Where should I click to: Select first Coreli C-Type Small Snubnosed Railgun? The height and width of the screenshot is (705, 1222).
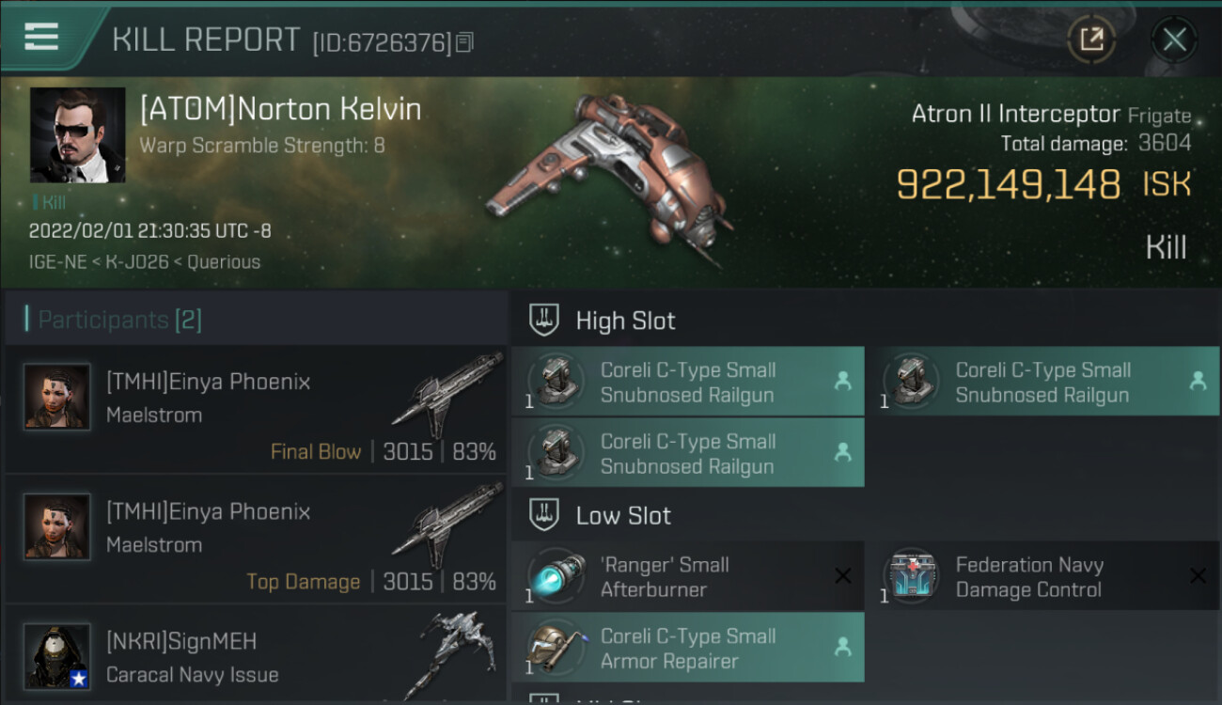(687, 383)
